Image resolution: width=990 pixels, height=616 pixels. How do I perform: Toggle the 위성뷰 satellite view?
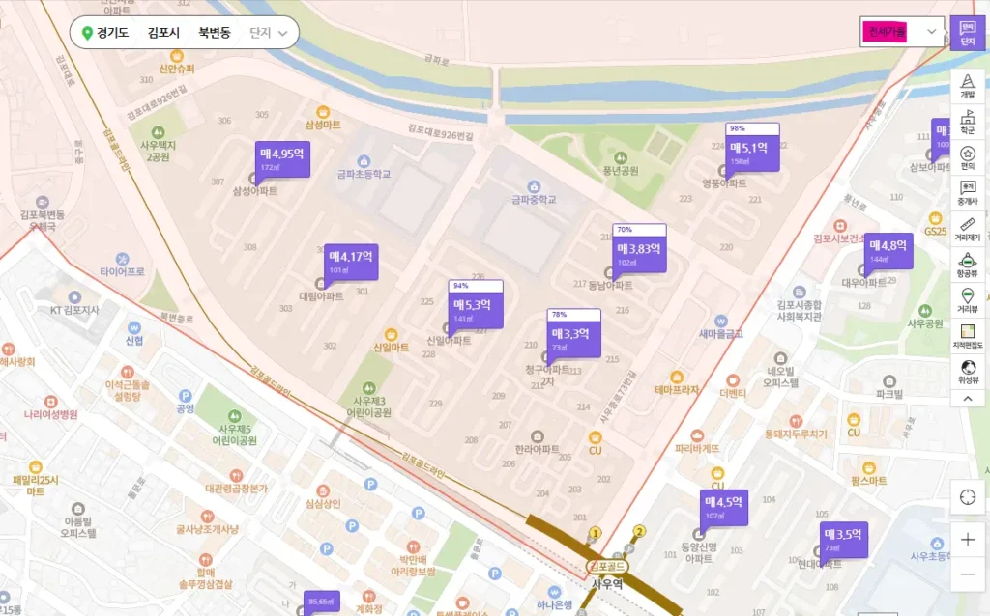[x=967, y=371]
